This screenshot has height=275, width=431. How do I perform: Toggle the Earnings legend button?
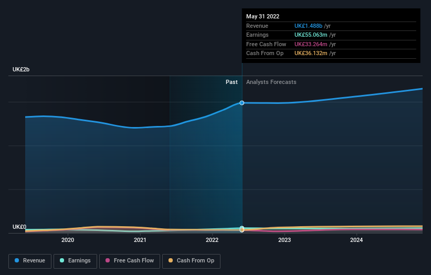pos(75,261)
